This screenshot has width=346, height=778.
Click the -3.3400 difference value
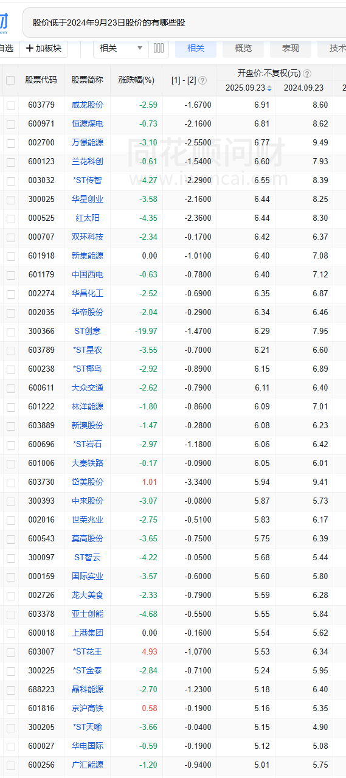(198, 482)
